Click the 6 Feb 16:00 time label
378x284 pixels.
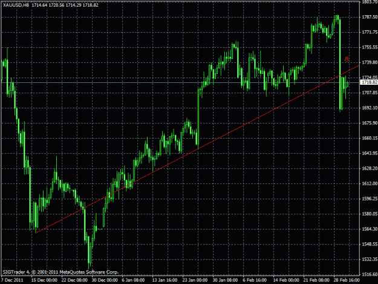coord(255,280)
